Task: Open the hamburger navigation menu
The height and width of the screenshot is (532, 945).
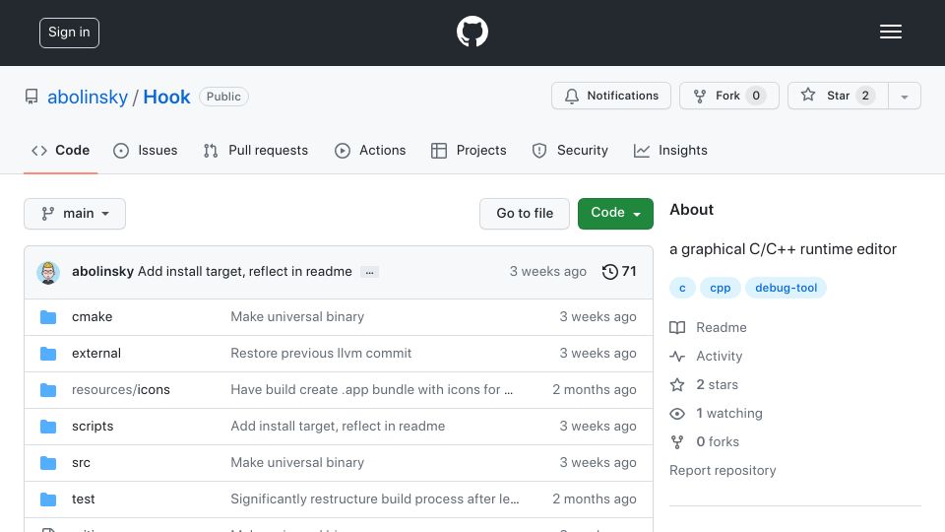Action: tap(890, 32)
